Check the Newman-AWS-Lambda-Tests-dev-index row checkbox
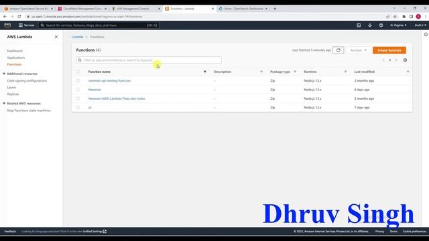 (78, 98)
